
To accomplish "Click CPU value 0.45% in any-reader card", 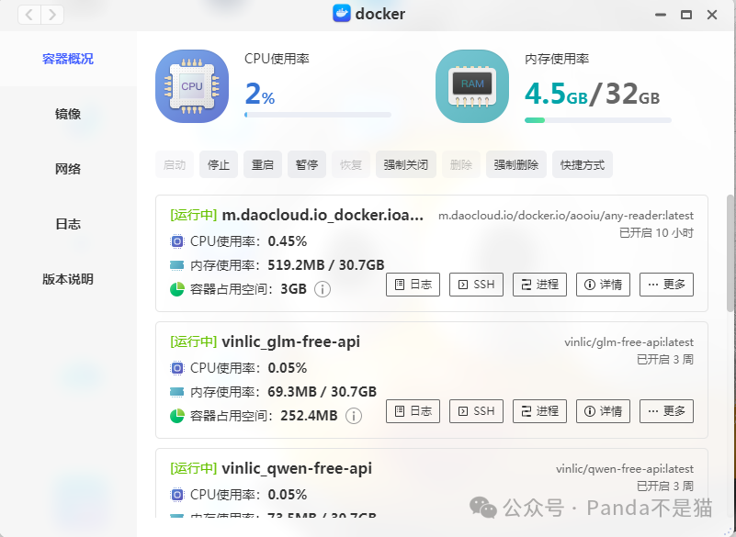I will 288,241.
